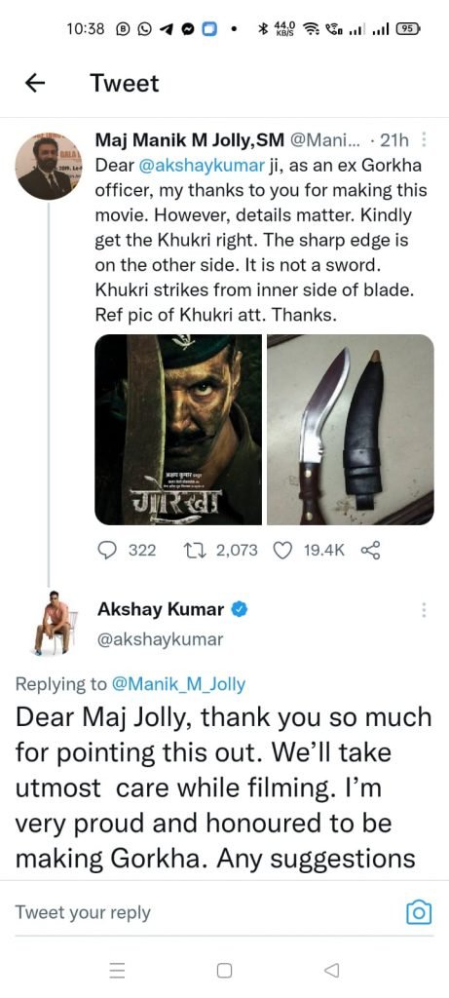Open more options for Akshay Kumar's reply
This screenshot has width=449, height=998.
coord(423,609)
